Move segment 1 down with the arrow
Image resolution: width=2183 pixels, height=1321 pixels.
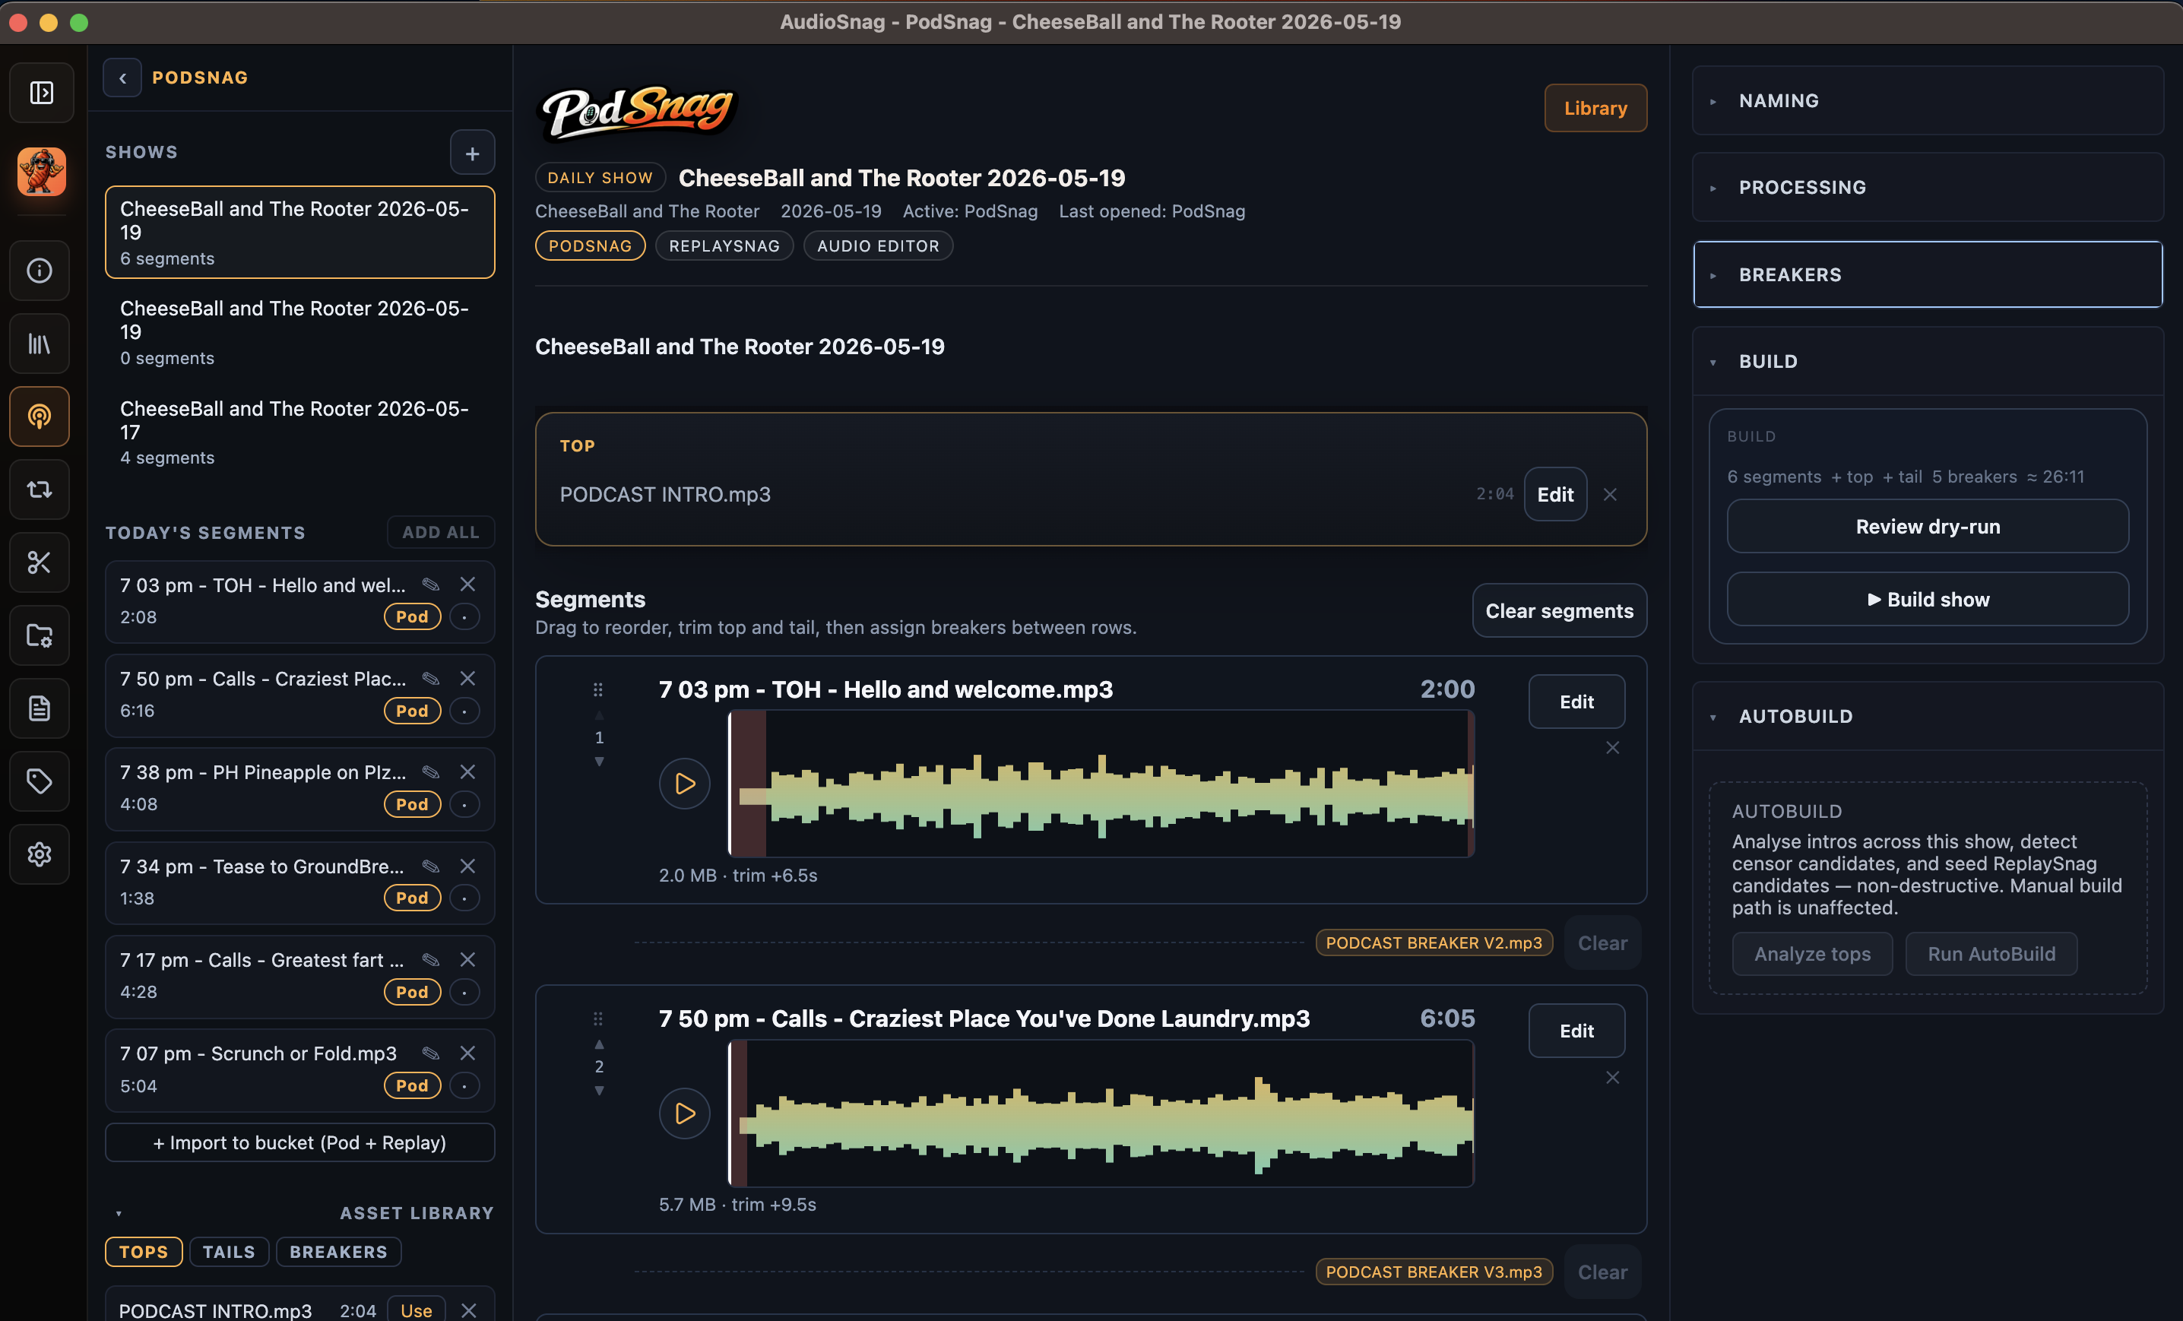(599, 761)
